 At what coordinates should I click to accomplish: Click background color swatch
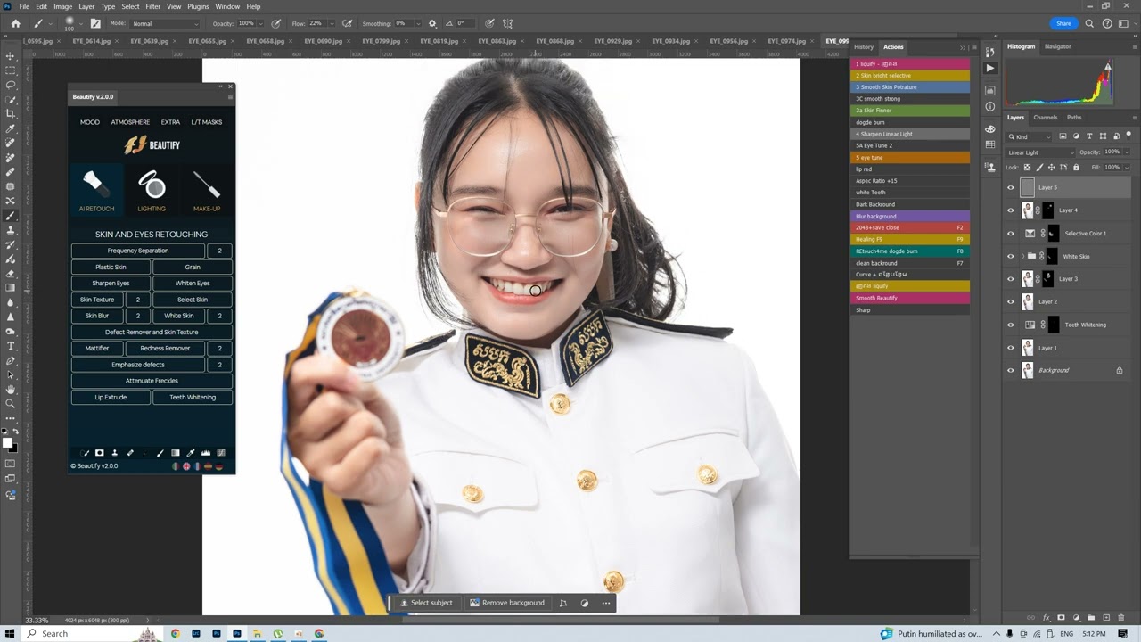coord(13,448)
